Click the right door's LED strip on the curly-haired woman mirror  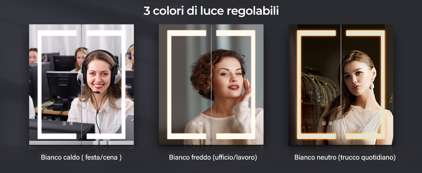click(x=253, y=84)
